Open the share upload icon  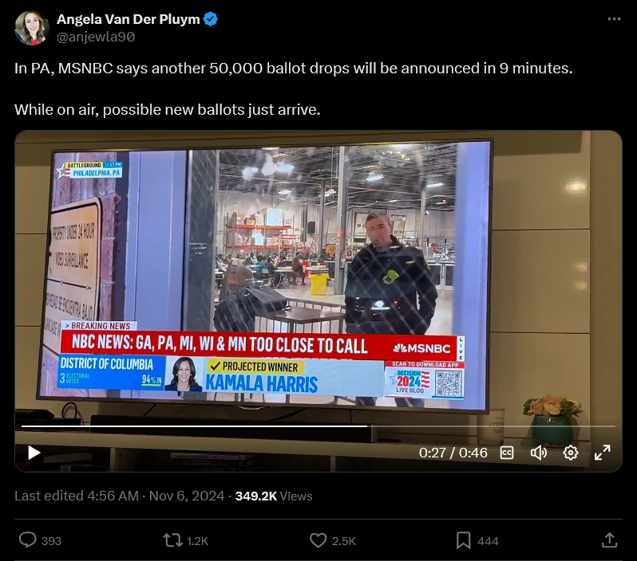[609, 540]
